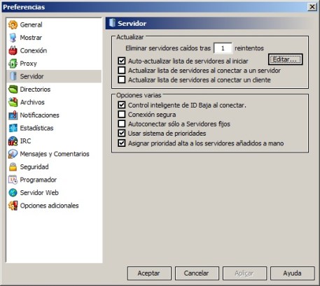The height and width of the screenshot is (286, 320).
Task: Click the Notificaciones icon
Action: (x=13, y=115)
